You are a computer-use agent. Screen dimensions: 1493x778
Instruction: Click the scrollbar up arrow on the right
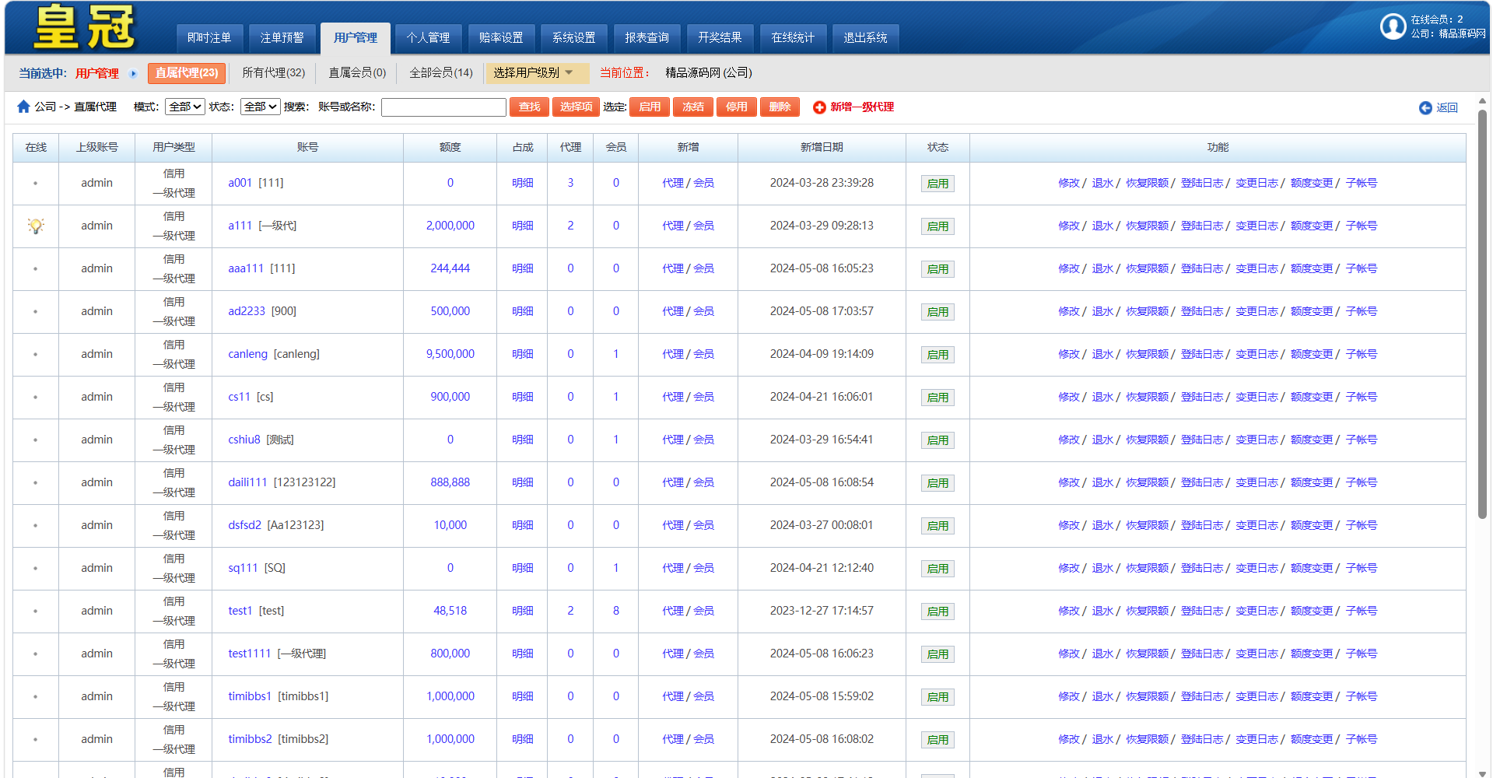pos(1482,101)
